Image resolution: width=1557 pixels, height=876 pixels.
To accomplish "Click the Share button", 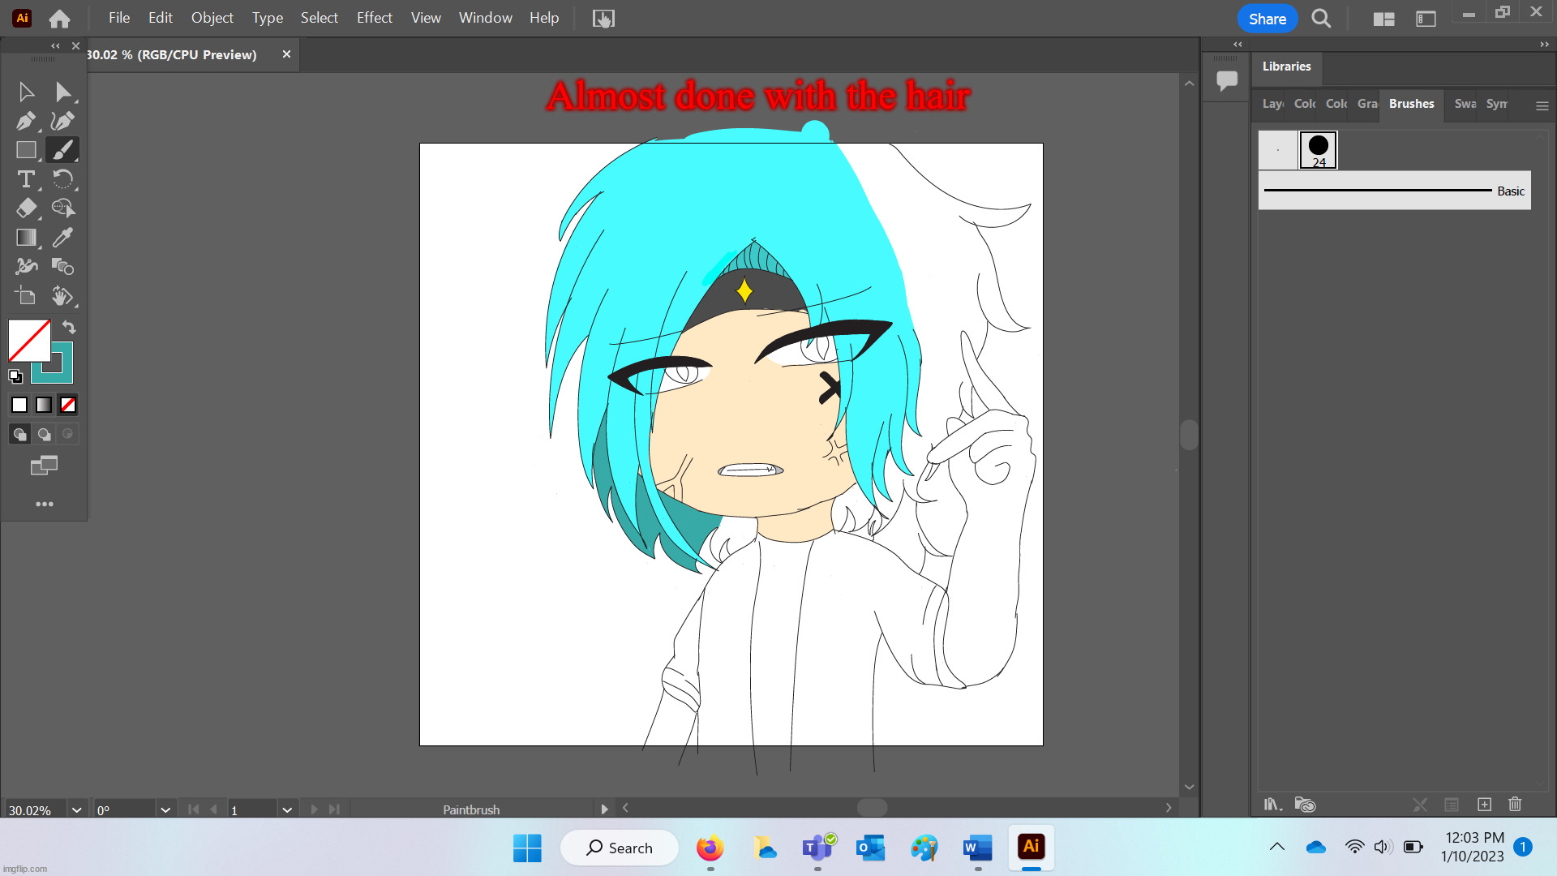I will 1267,19.
